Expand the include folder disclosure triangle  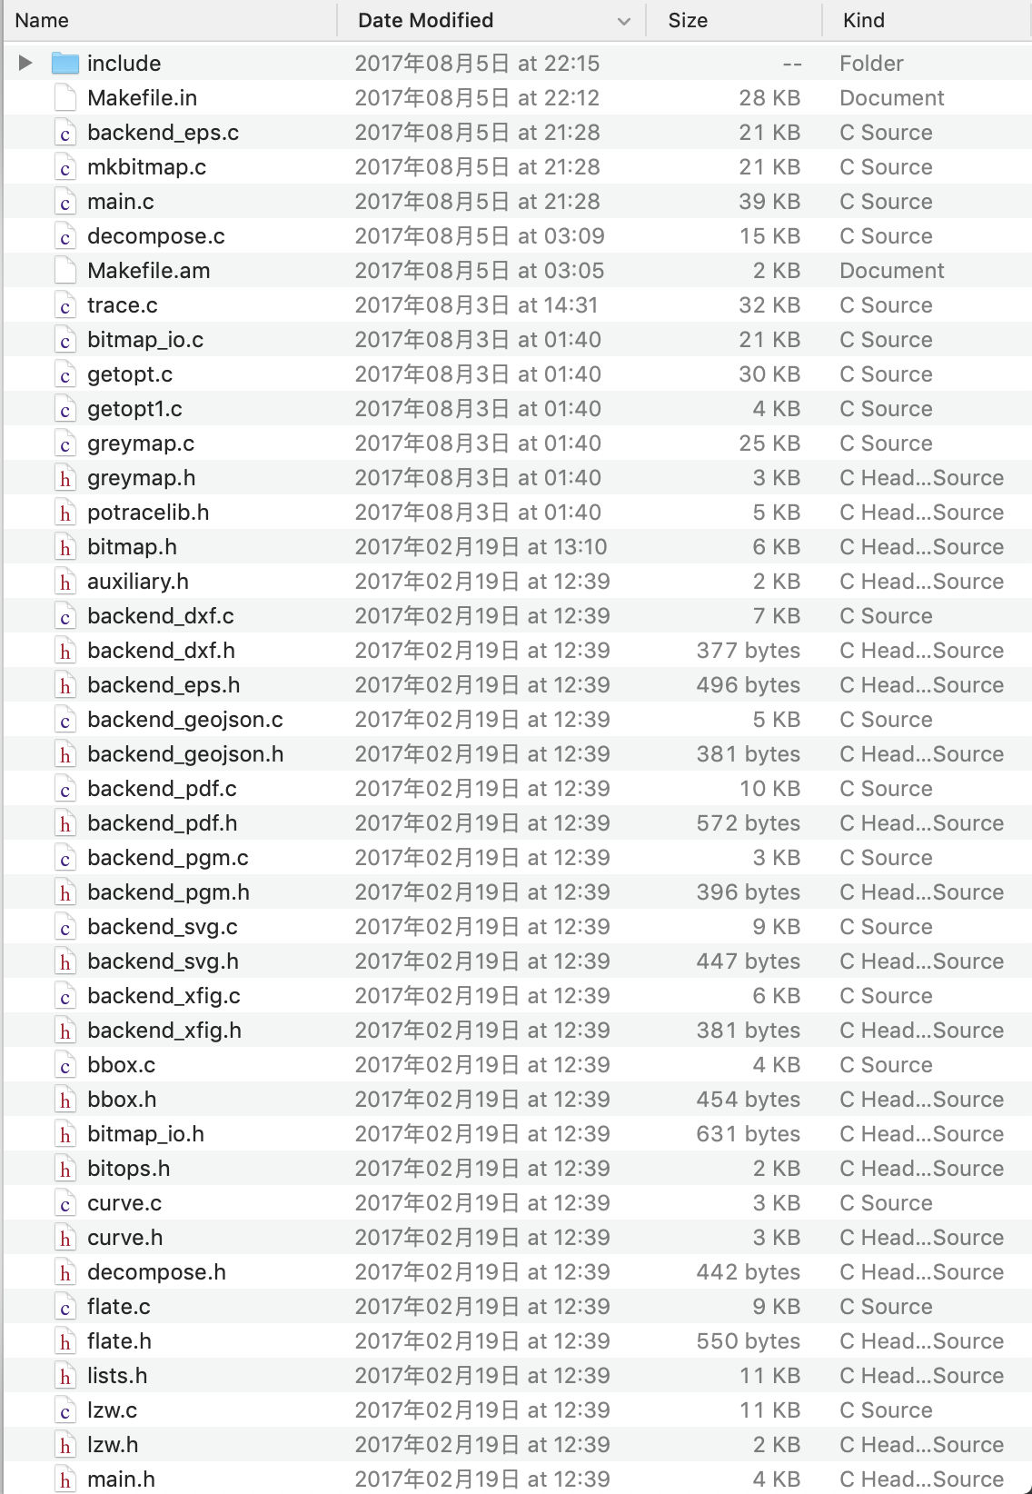(x=25, y=63)
